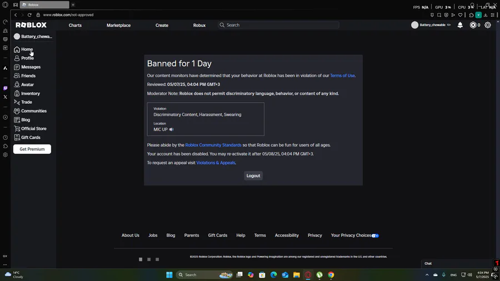Open Trade in the sidebar

pos(23,102)
